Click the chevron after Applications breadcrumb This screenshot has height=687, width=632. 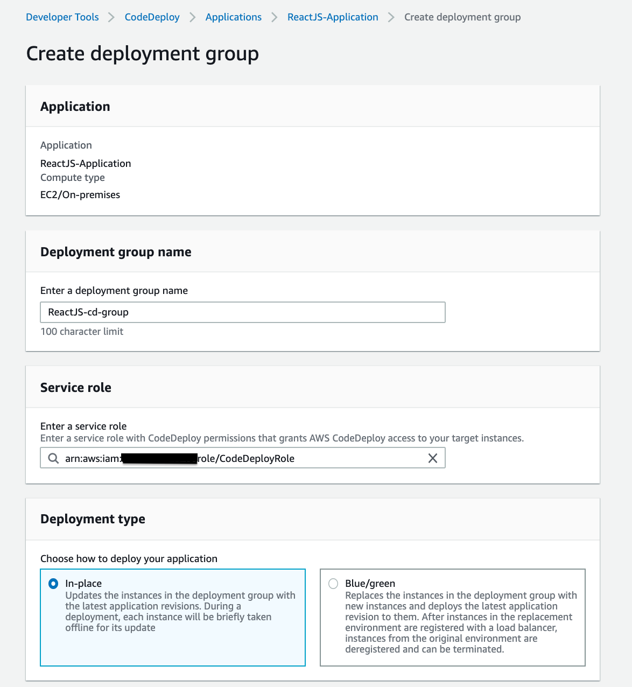point(275,17)
